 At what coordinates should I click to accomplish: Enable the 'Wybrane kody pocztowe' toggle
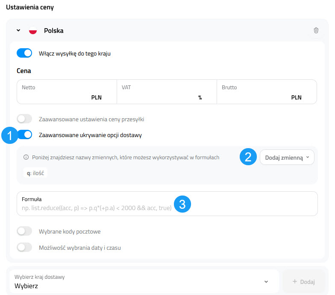point(24,231)
